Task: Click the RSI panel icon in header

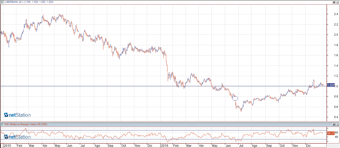Action: 2,124
